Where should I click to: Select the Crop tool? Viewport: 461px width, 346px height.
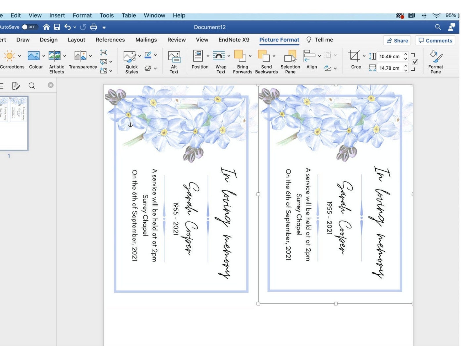(x=354, y=56)
